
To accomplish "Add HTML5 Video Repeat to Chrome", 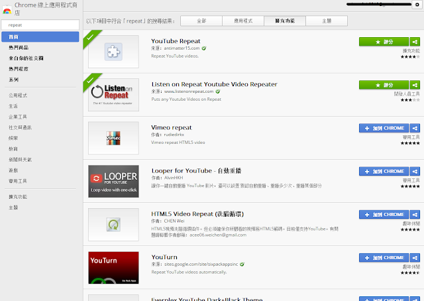I will coord(384,215).
